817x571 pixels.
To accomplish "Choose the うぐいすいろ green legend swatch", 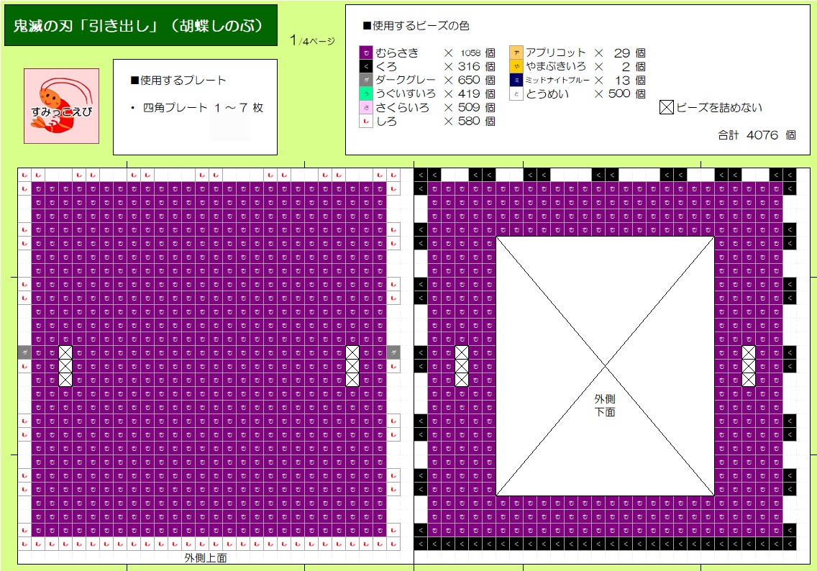I will (x=366, y=93).
